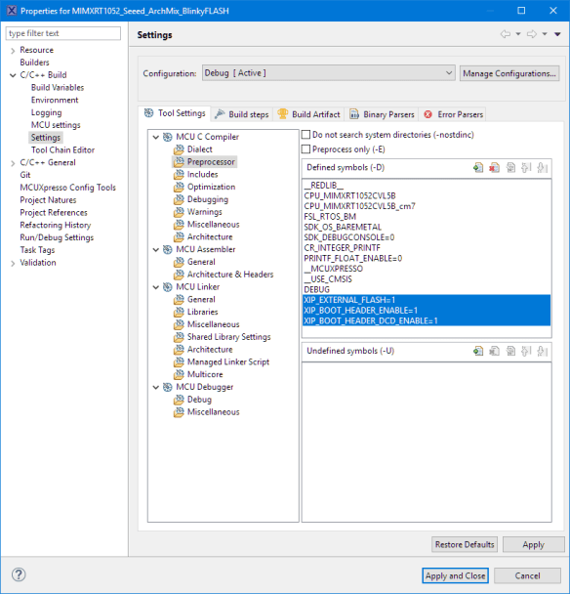This screenshot has height=594, width=570.
Task: Open the view menu dropdown at top right
Action: click(x=557, y=34)
